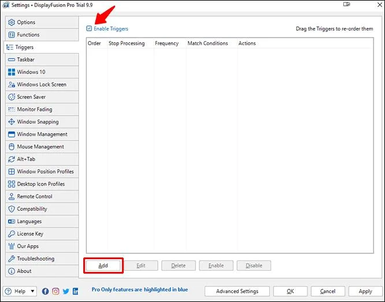
Task: Open the Facebook social link icon
Action: tap(46, 292)
